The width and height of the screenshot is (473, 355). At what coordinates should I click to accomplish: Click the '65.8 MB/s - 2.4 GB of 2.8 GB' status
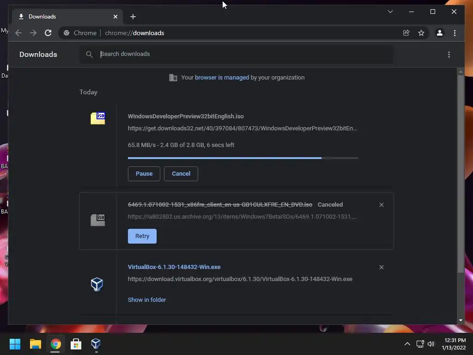pos(181,145)
